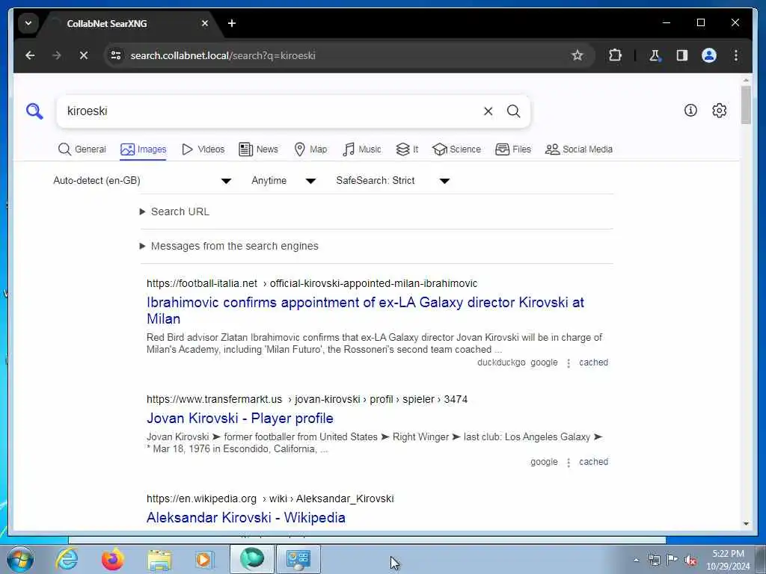The image size is (766, 574).
Task: Open the Windows Start button
Action: (x=20, y=559)
